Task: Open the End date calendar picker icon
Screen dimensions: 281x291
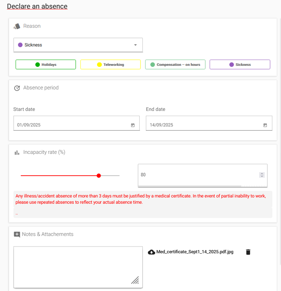Action: coord(265,125)
